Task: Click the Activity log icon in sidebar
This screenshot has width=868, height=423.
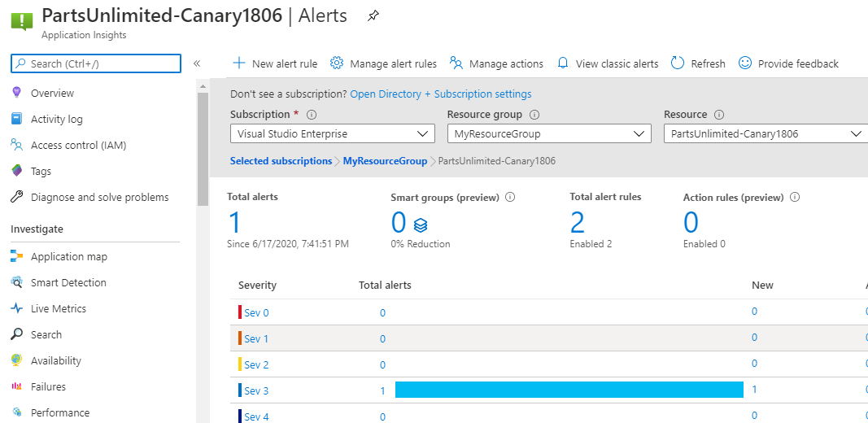Action: pyautogui.click(x=16, y=119)
